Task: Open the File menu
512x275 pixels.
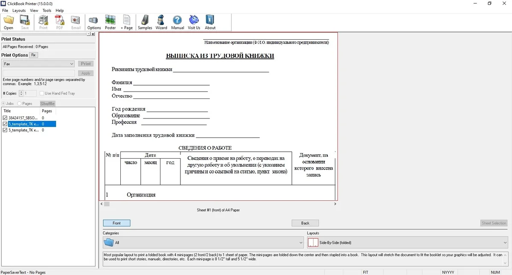Action: tap(5, 11)
